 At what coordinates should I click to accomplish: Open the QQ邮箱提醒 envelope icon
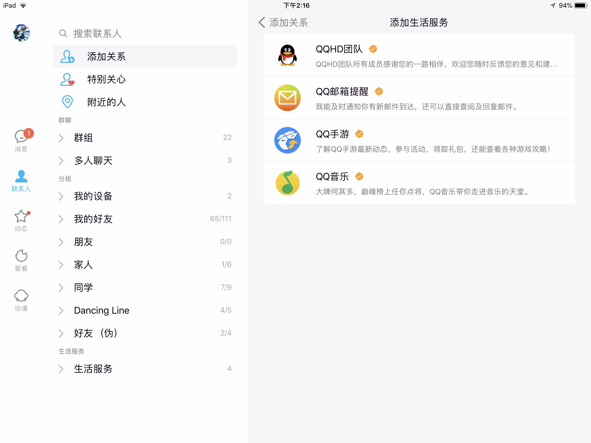[288, 98]
